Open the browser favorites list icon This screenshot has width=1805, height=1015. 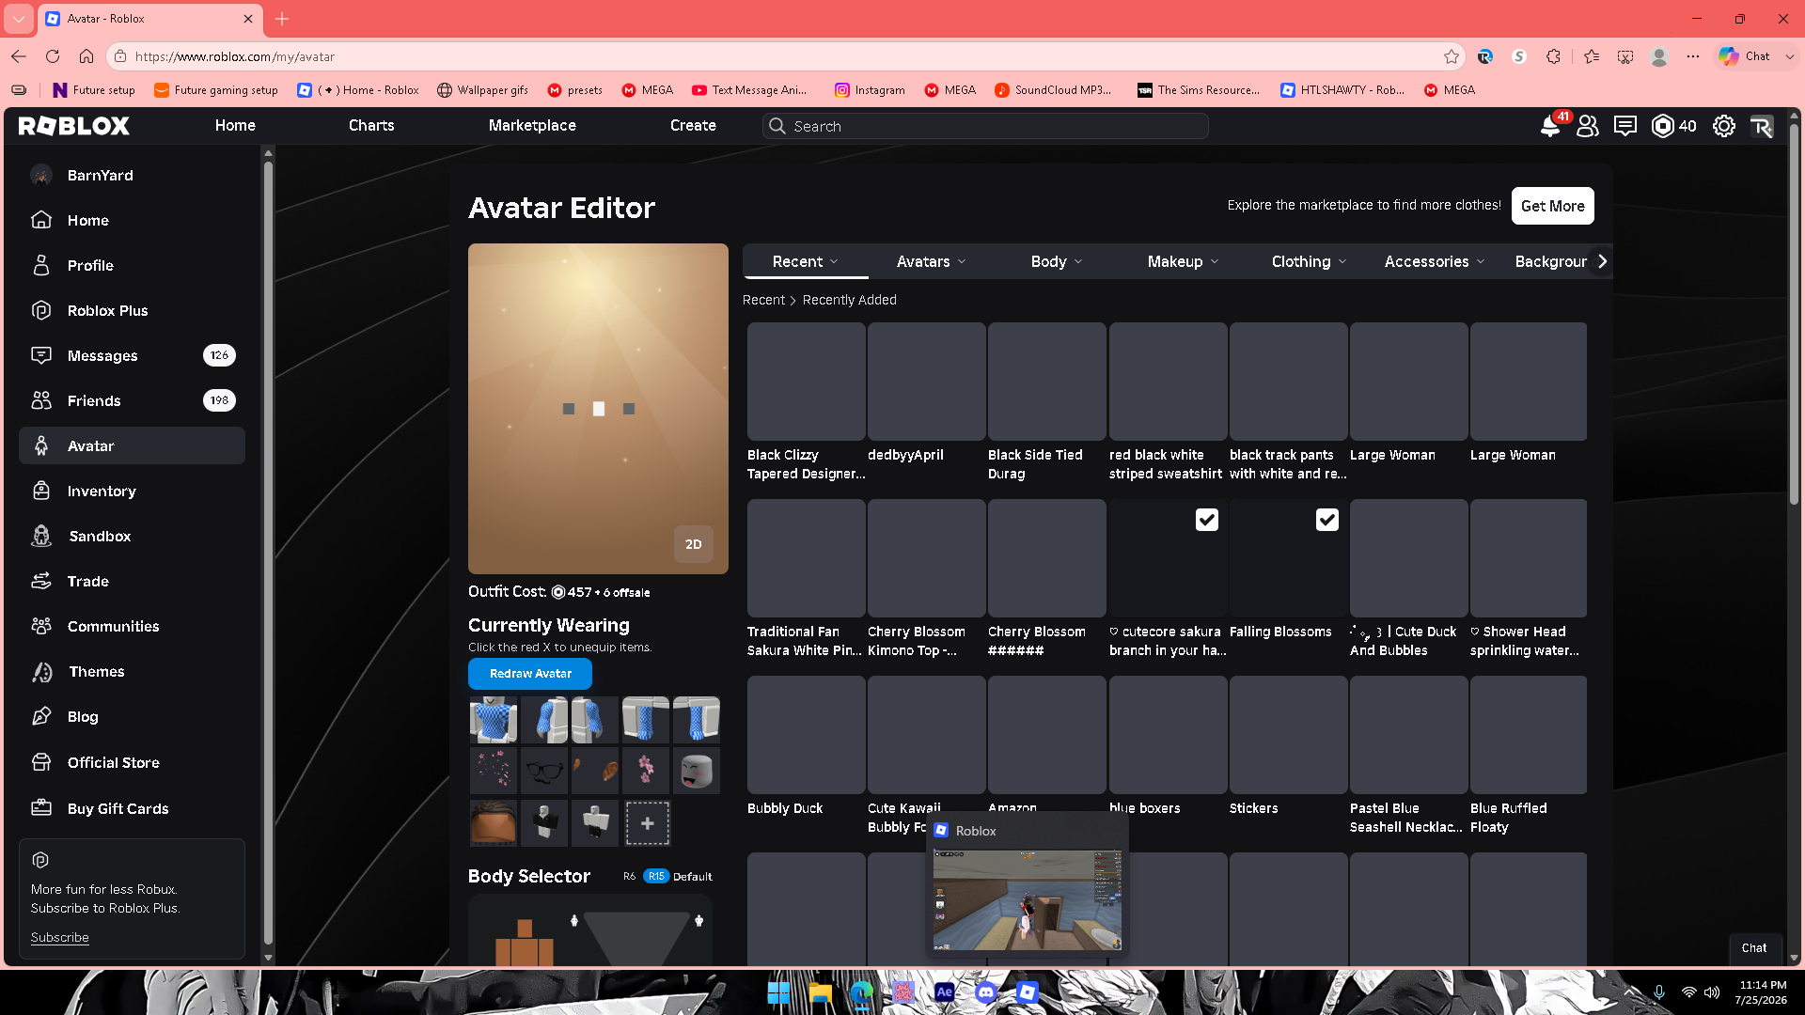point(1591,56)
